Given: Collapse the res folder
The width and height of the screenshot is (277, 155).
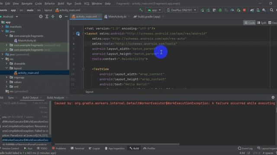Looking at the screenshot, I should pyautogui.click(x=3, y=59).
